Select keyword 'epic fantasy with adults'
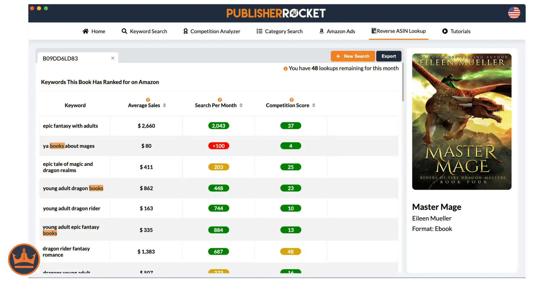Screen dimensions: 554x282 [x=71, y=126]
